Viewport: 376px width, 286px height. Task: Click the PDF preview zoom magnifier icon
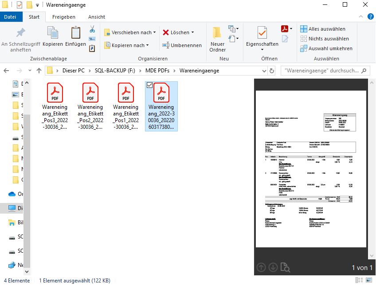pyautogui.click(x=285, y=268)
